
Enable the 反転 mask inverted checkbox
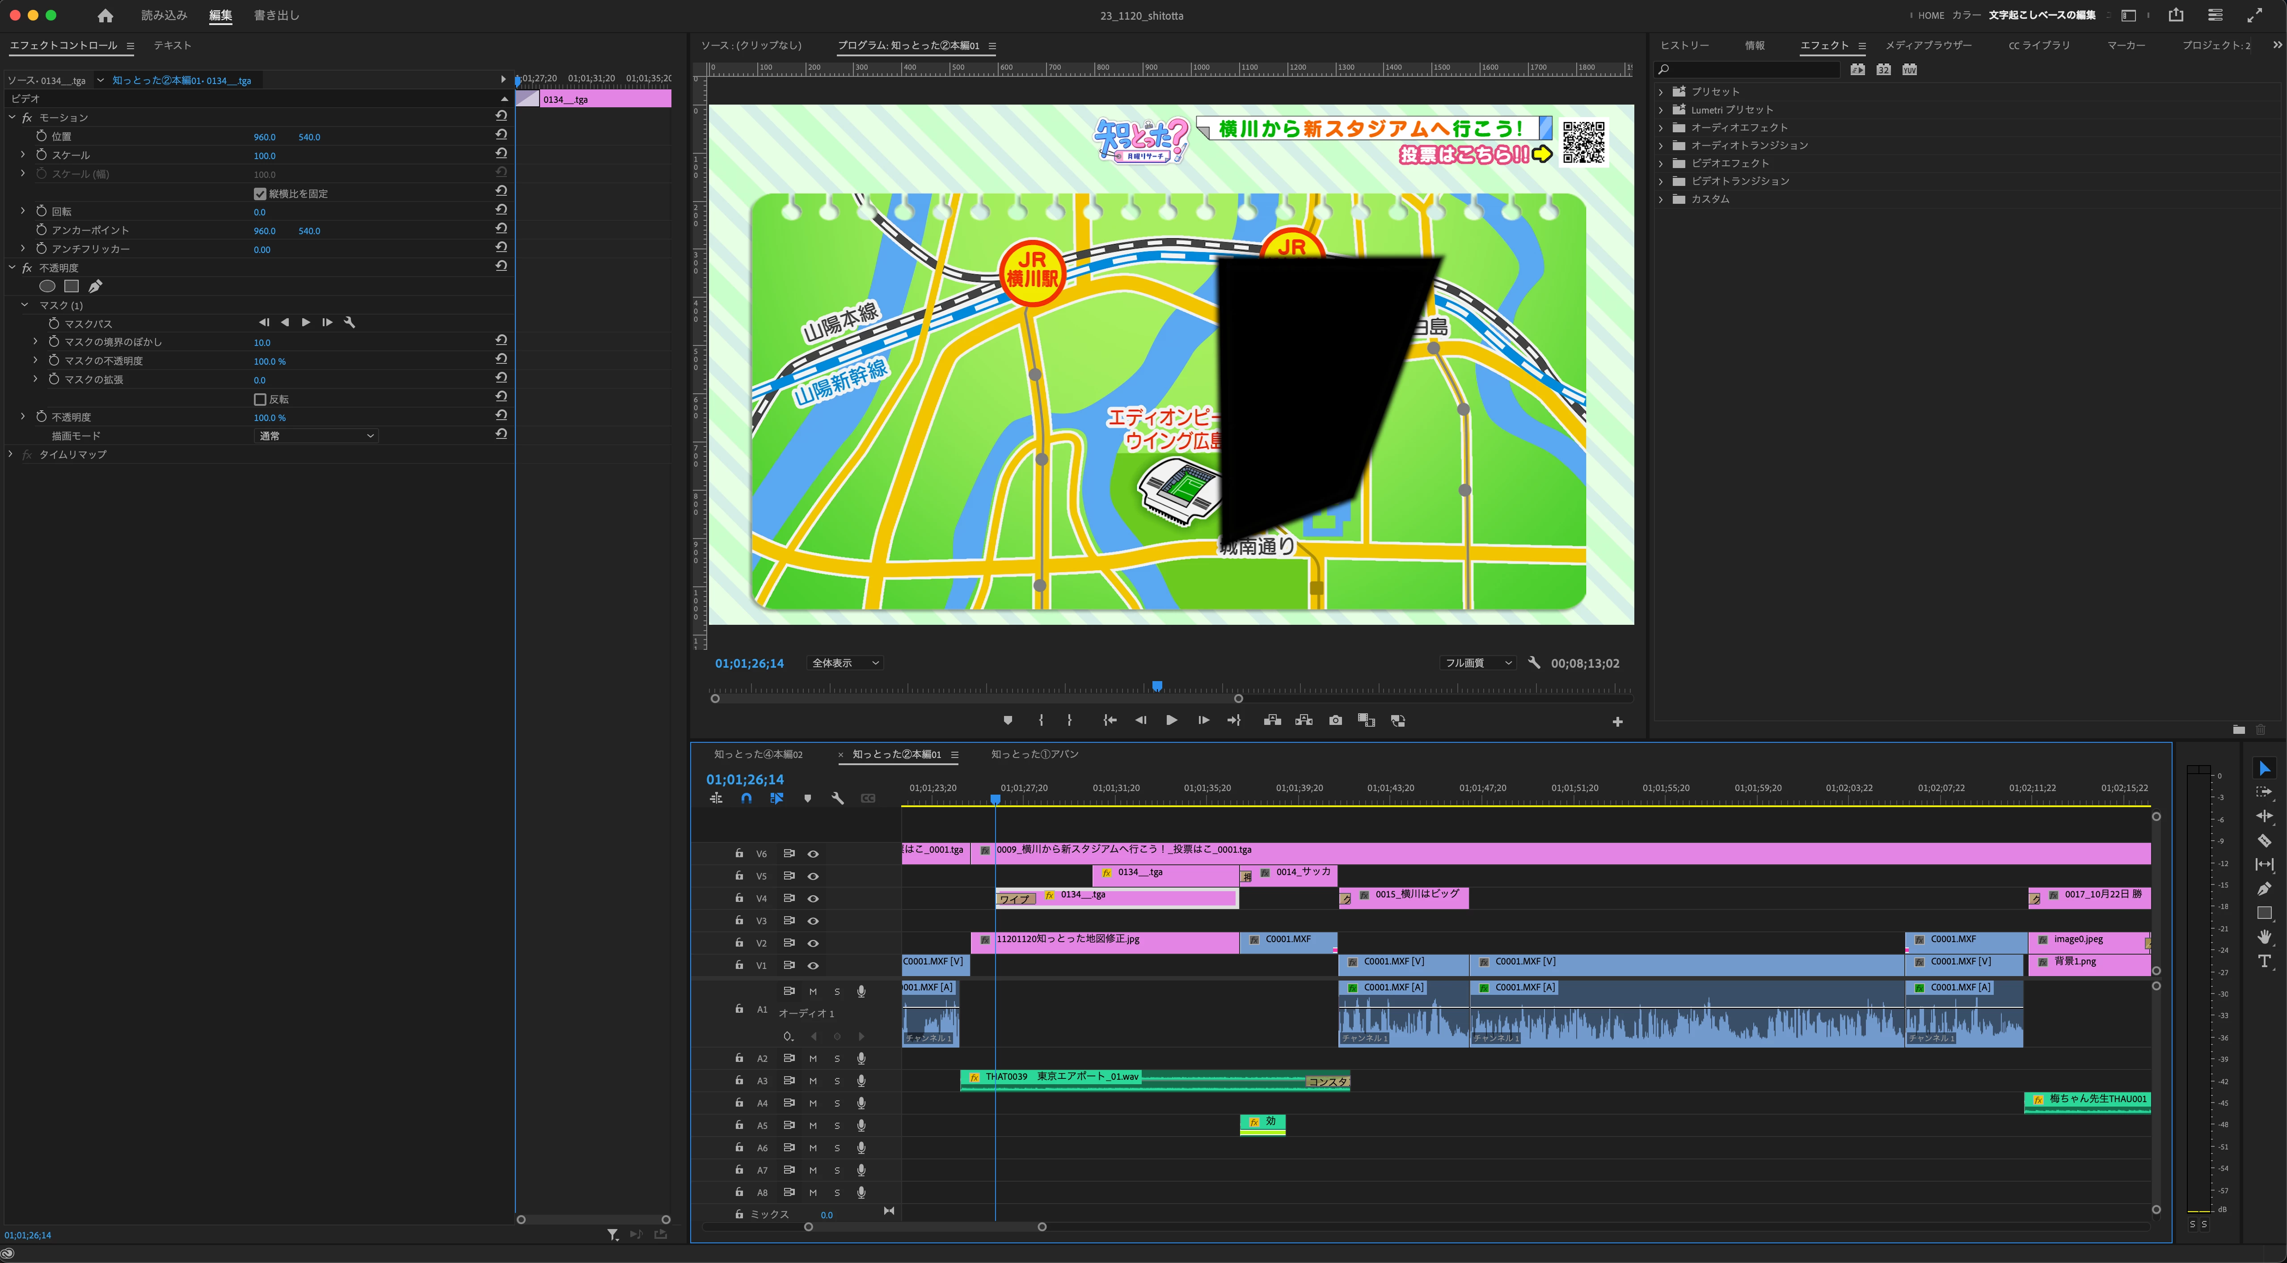point(260,400)
